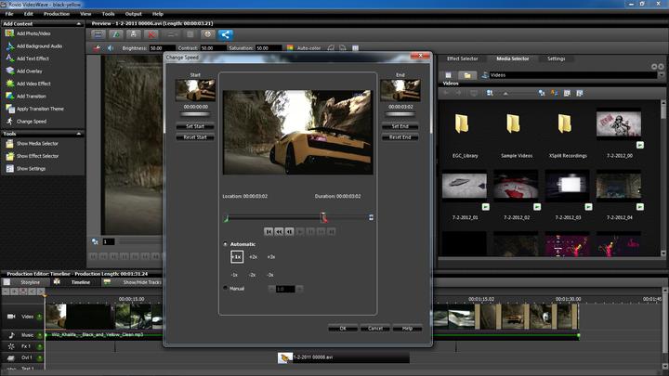Click folder view icon in Media Selector
Image resolution: width=669 pixels, height=376 pixels.
[467, 75]
